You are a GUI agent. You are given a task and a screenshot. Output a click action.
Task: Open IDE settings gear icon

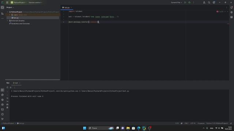(x=214, y=3)
